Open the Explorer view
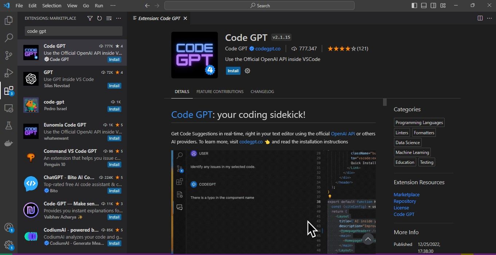Image resolution: width=496 pixels, height=255 pixels. click(x=8, y=20)
